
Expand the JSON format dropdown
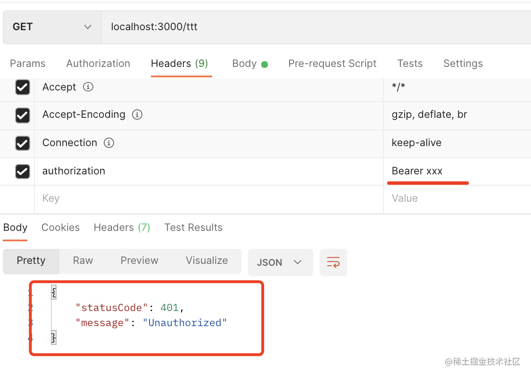280,262
